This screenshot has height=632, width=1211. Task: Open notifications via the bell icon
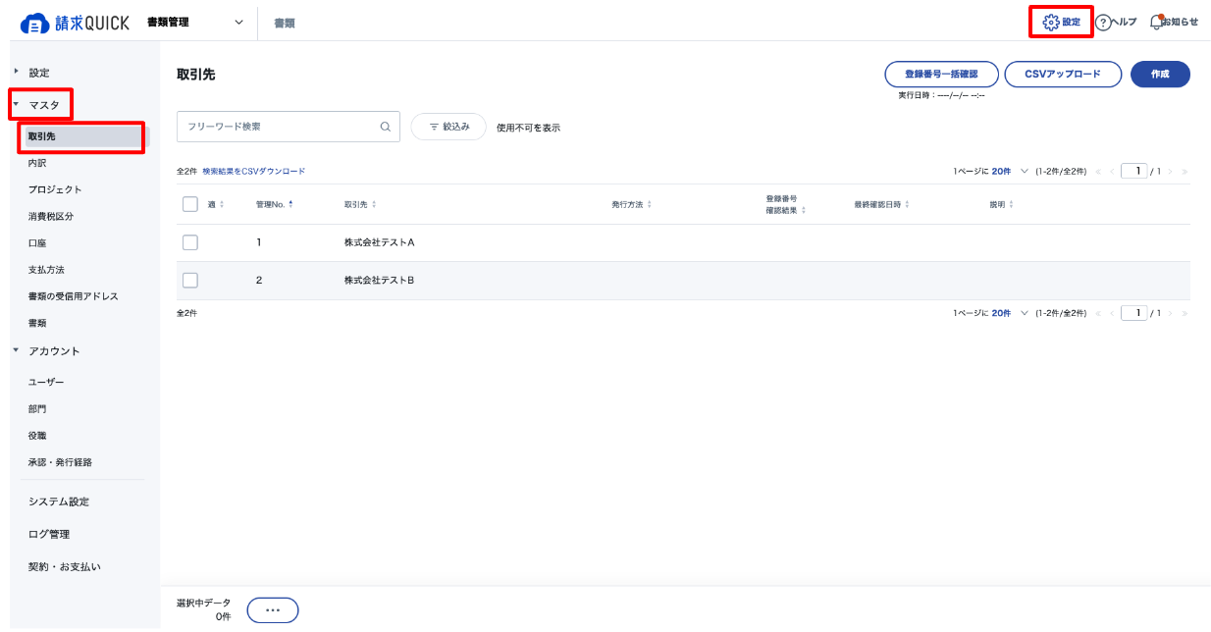[x=1158, y=20]
